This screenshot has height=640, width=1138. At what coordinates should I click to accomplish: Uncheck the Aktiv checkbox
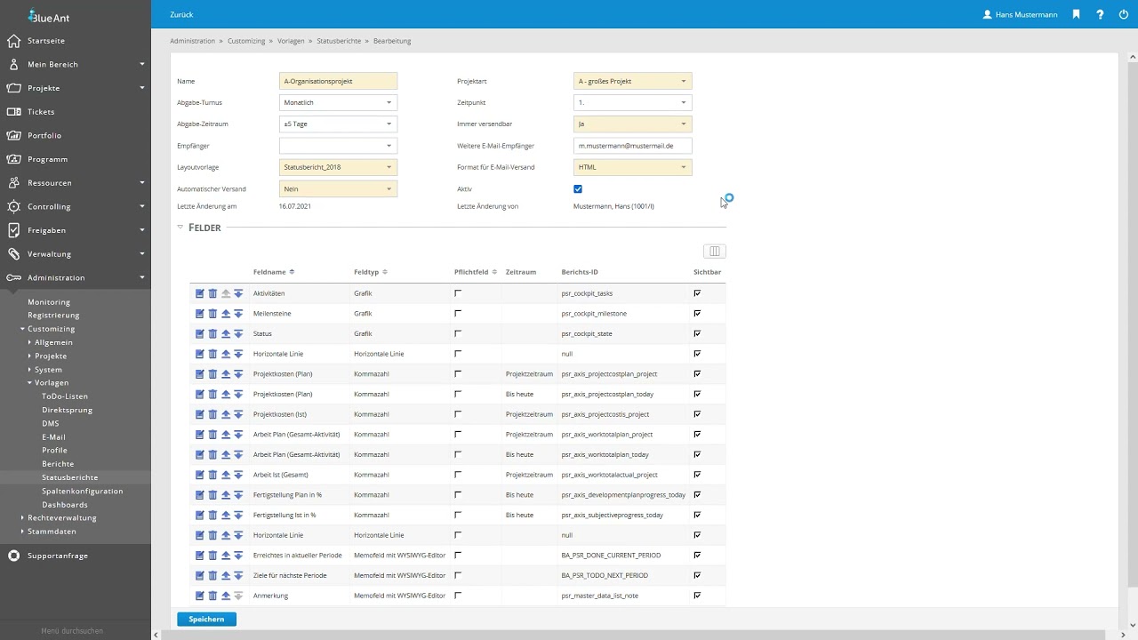pyautogui.click(x=578, y=189)
